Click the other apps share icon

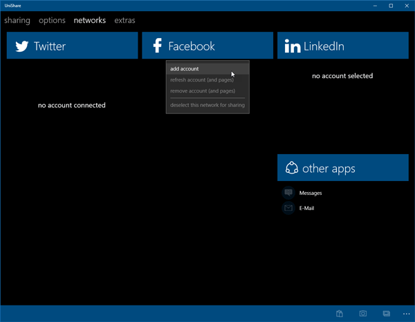pyautogui.click(x=291, y=169)
